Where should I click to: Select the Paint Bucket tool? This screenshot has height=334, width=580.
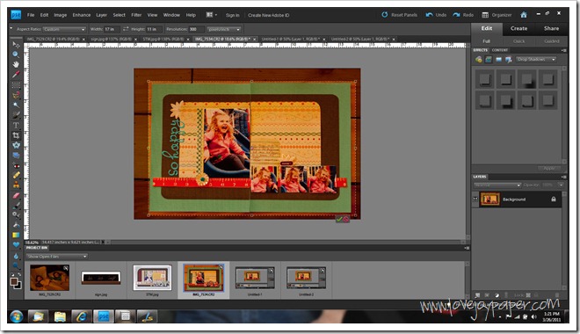pos(16,225)
